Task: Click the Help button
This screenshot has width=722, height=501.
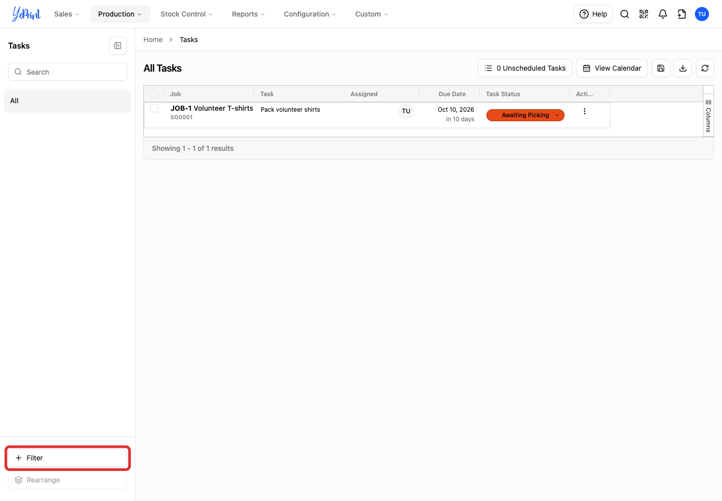Action: (593, 14)
